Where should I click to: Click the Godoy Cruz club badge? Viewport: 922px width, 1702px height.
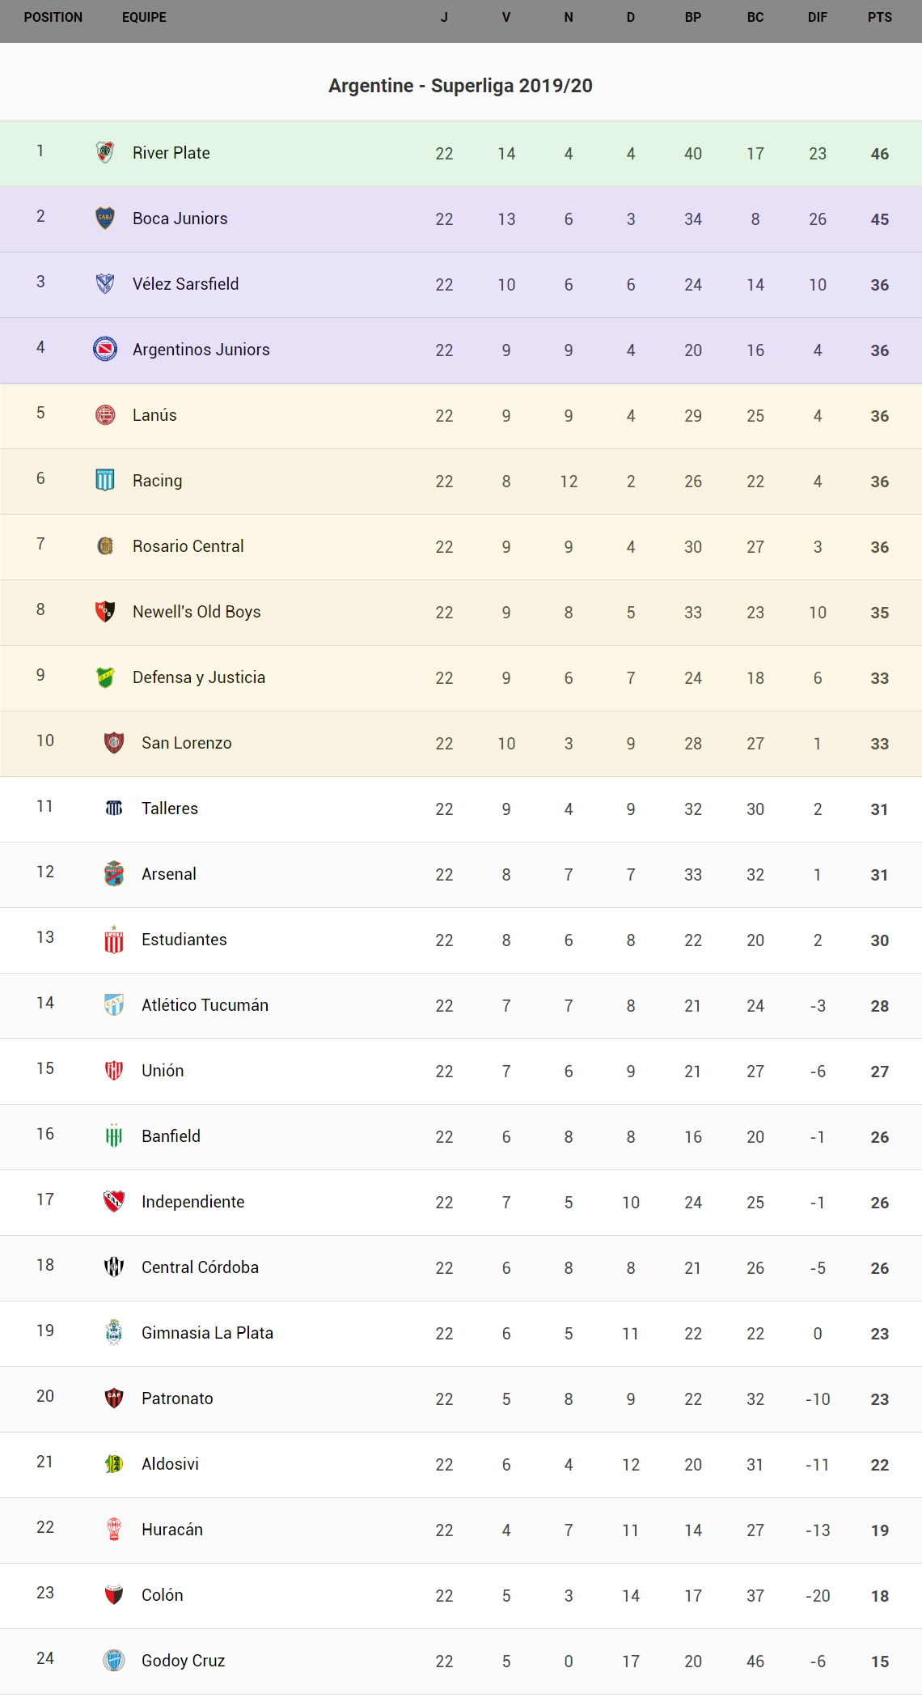tap(114, 1660)
